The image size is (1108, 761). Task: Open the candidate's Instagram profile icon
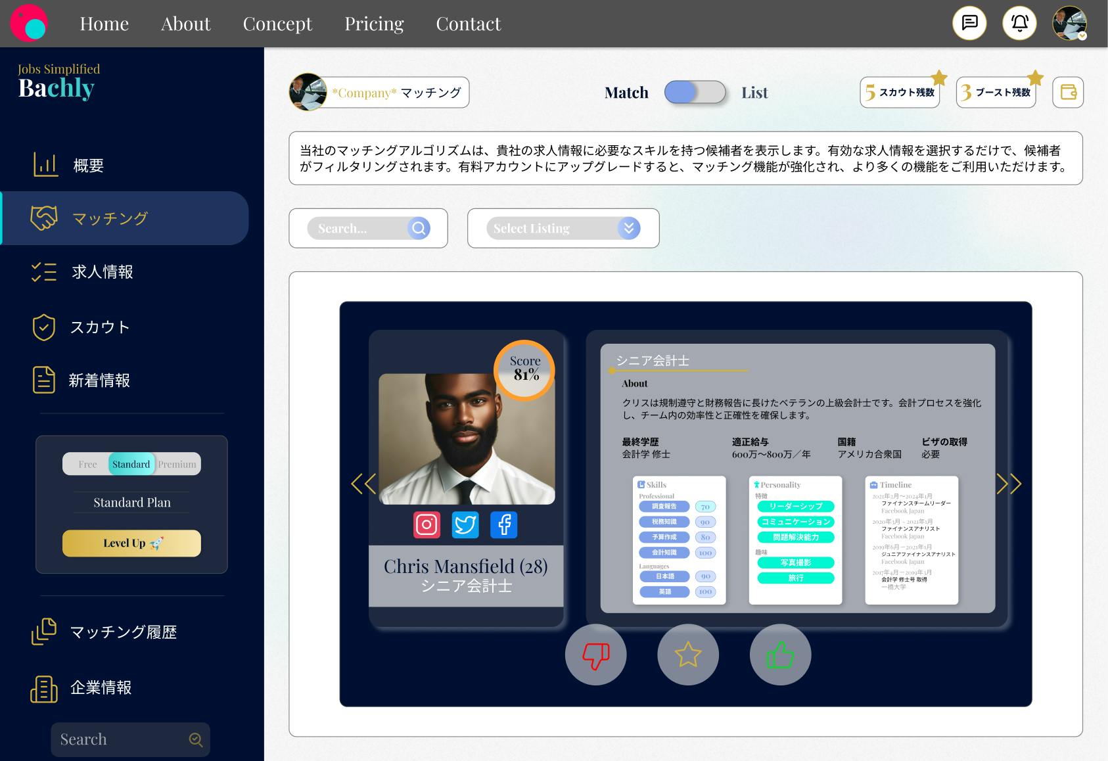(x=427, y=524)
